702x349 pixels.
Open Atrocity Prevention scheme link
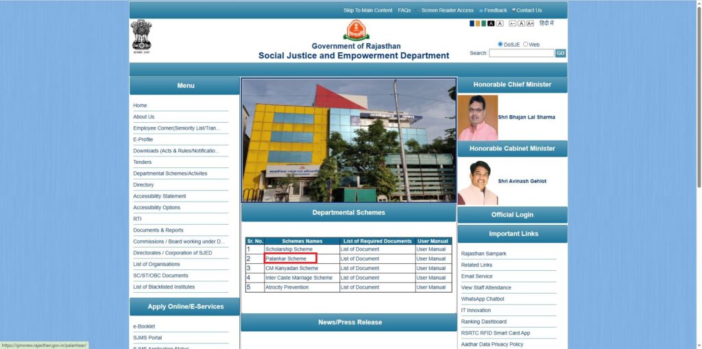pyautogui.click(x=287, y=287)
